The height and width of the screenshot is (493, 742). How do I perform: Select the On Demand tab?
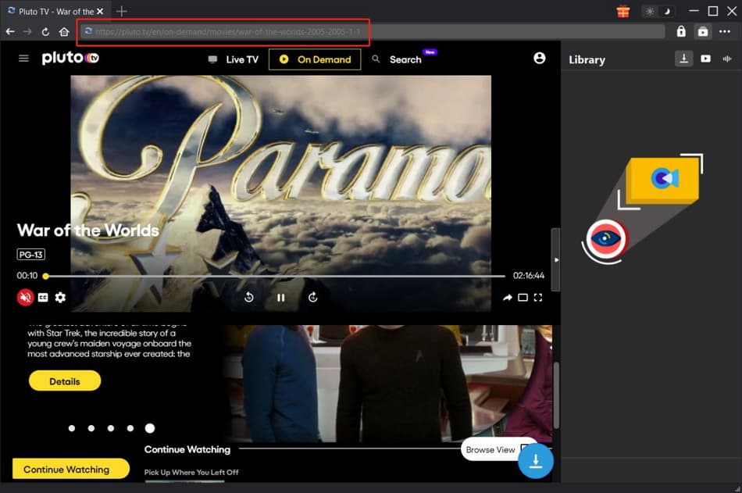tap(315, 59)
